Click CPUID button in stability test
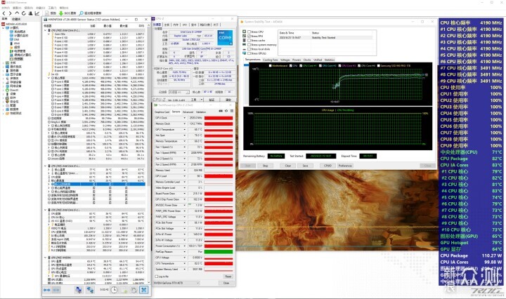The width and height of the screenshot is (506, 299). click(x=327, y=166)
